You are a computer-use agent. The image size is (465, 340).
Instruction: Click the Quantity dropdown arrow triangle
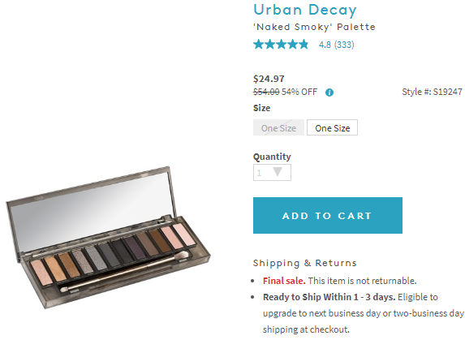click(x=278, y=172)
